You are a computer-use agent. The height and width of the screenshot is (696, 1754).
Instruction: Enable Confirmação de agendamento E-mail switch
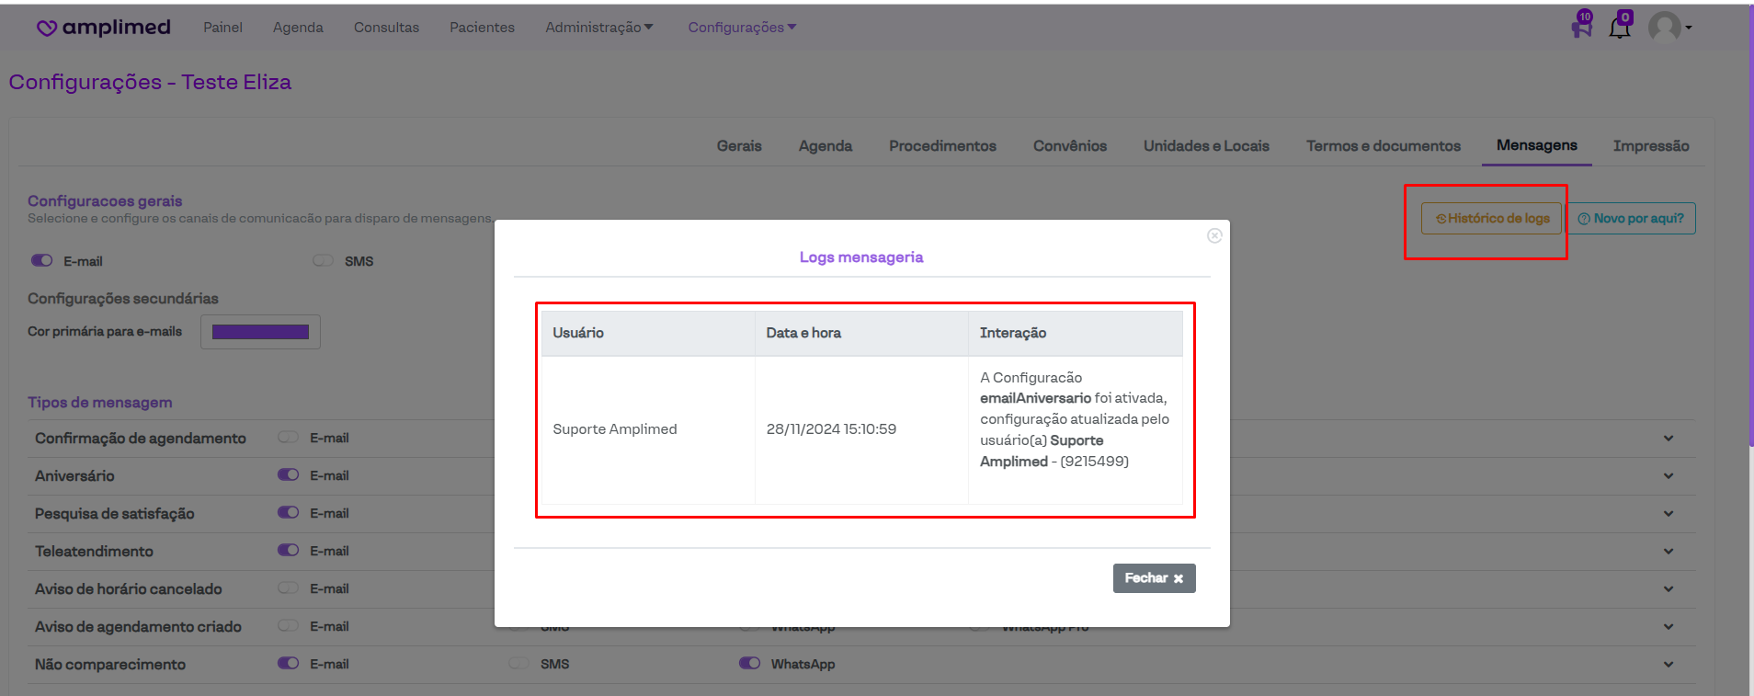click(x=289, y=438)
